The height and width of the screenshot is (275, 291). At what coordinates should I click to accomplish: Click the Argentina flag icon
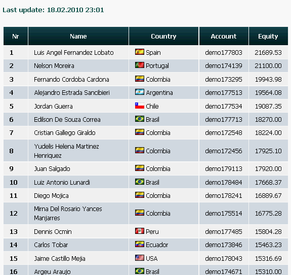click(x=140, y=92)
